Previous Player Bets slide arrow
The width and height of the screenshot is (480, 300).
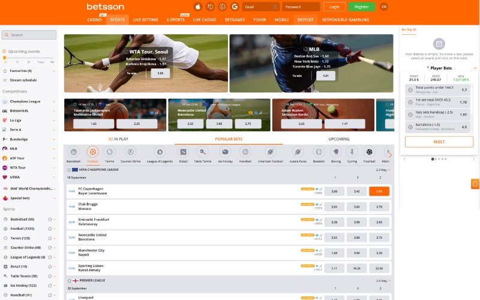404,159
